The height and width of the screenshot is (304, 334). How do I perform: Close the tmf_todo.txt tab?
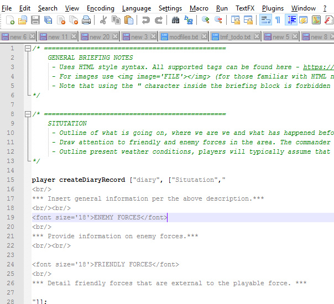(x=257, y=36)
